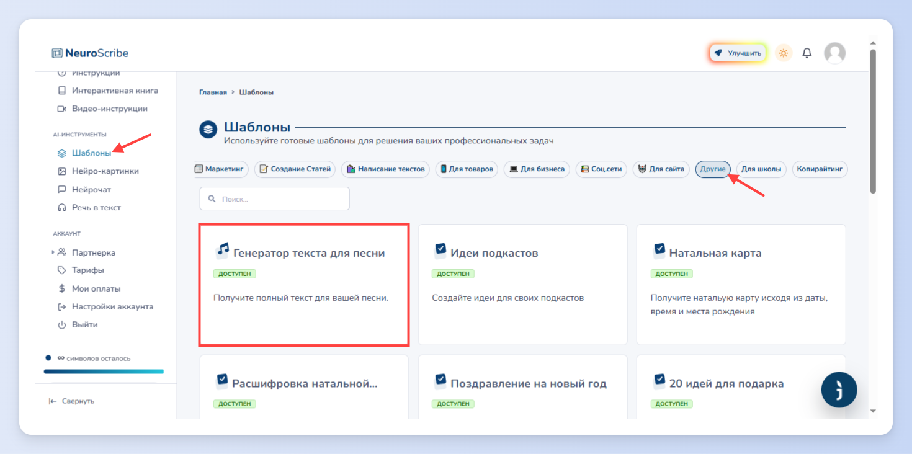Open the round chat widget button
912x454 pixels.
[x=839, y=390]
